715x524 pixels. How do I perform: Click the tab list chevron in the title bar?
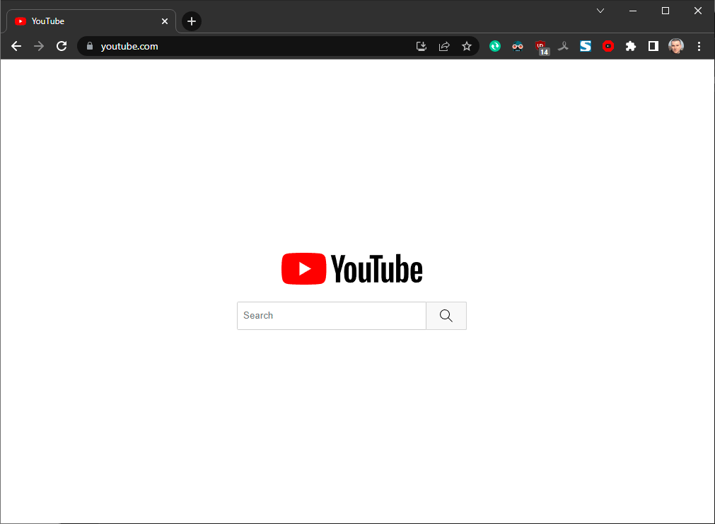600,11
